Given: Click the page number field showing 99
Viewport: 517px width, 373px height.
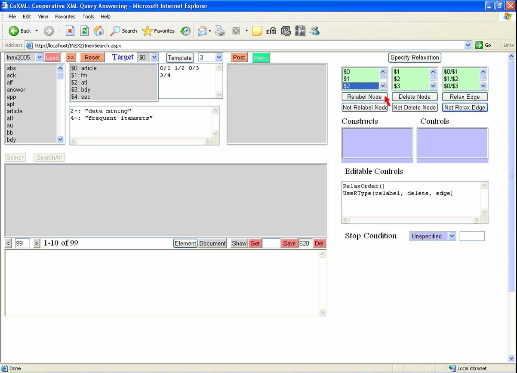Looking at the screenshot, I should [x=22, y=243].
